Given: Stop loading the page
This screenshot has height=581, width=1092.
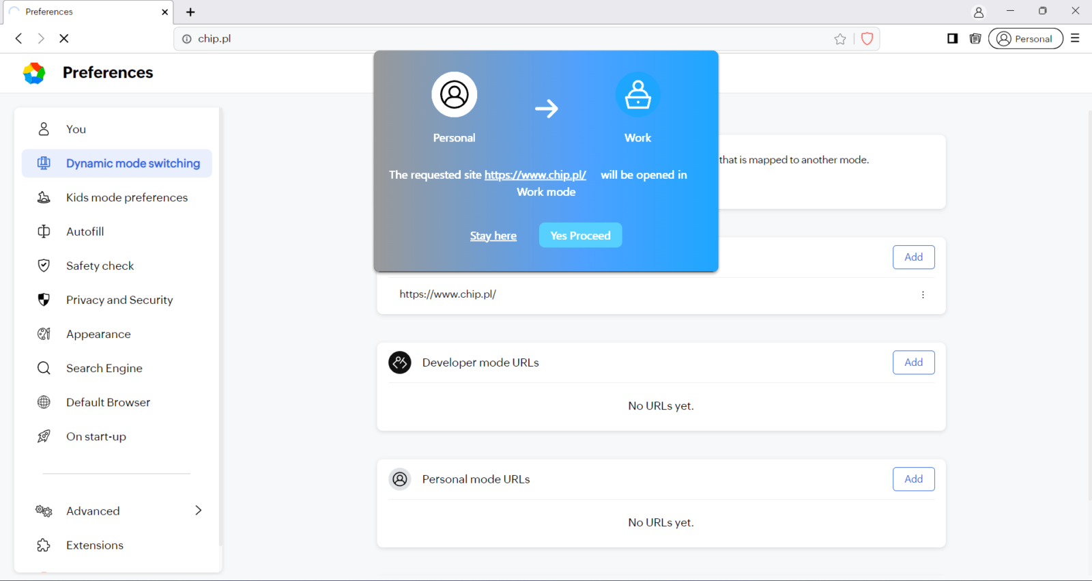Looking at the screenshot, I should coord(64,39).
